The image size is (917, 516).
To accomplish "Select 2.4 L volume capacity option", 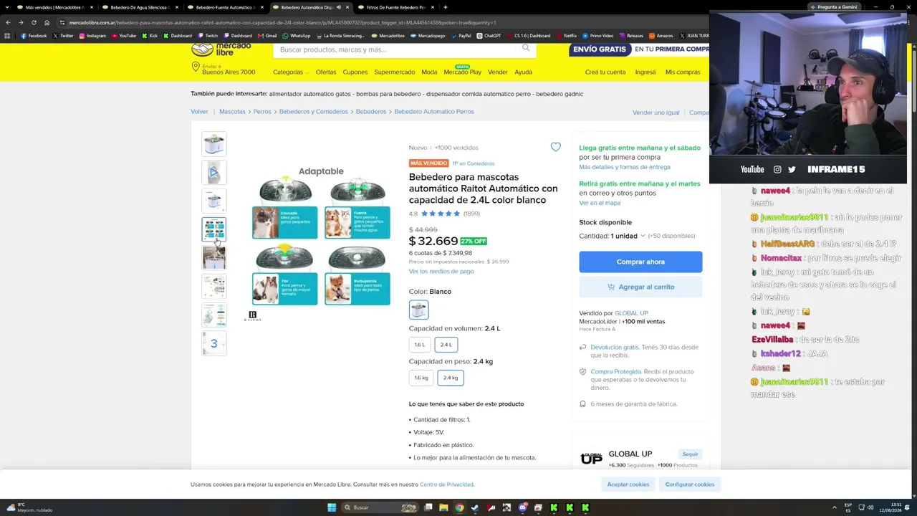I will (446, 345).
